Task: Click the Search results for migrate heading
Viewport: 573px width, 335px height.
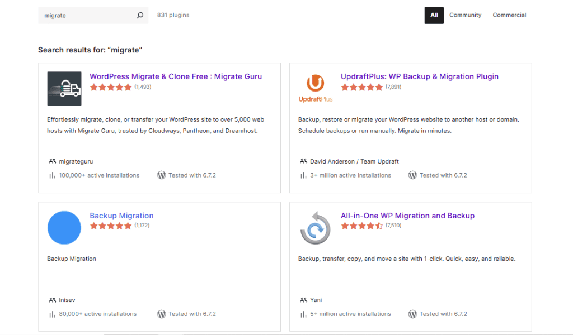Action: coord(90,50)
